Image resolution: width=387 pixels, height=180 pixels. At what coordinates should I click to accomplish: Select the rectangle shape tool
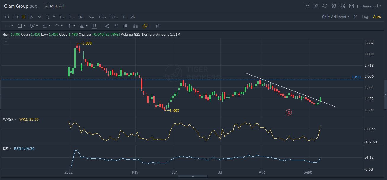coord(20,26)
